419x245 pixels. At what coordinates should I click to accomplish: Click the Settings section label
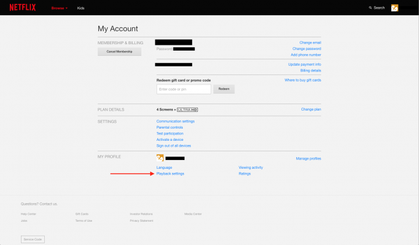click(x=107, y=122)
